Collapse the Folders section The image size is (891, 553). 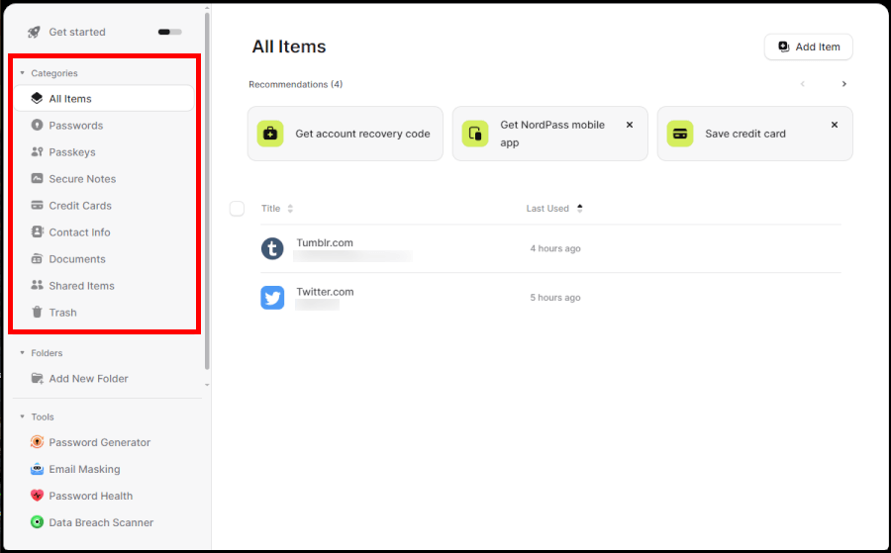click(23, 353)
